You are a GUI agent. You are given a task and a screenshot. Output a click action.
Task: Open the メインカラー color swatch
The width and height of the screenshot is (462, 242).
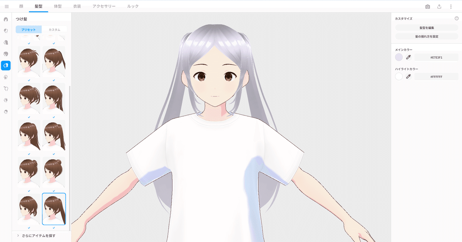point(399,57)
